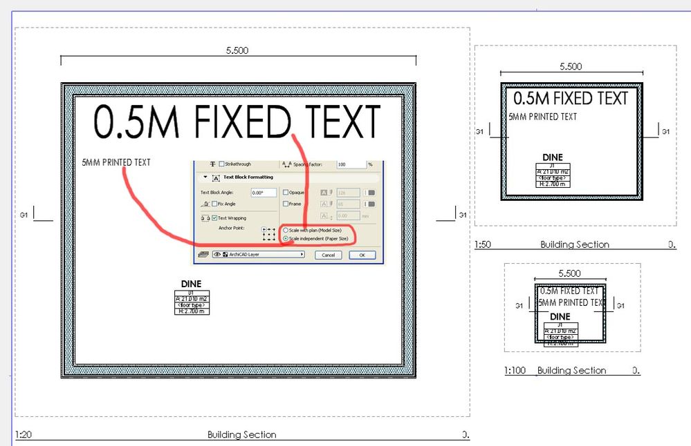
Task: Click the Opaque pen number field 126
Action: pos(348,193)
